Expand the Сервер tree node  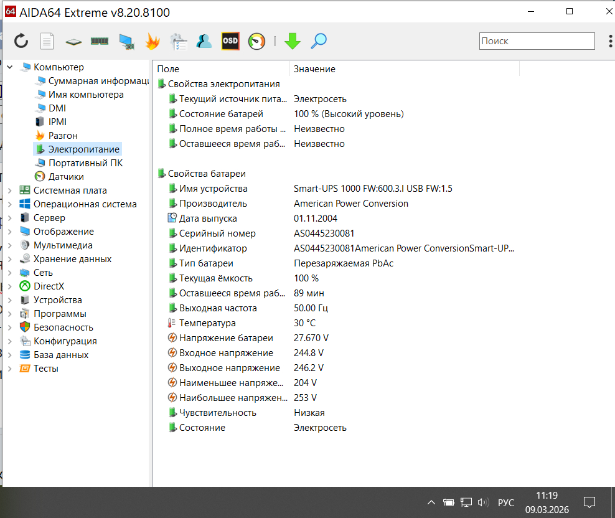click(x=10, y=218)
